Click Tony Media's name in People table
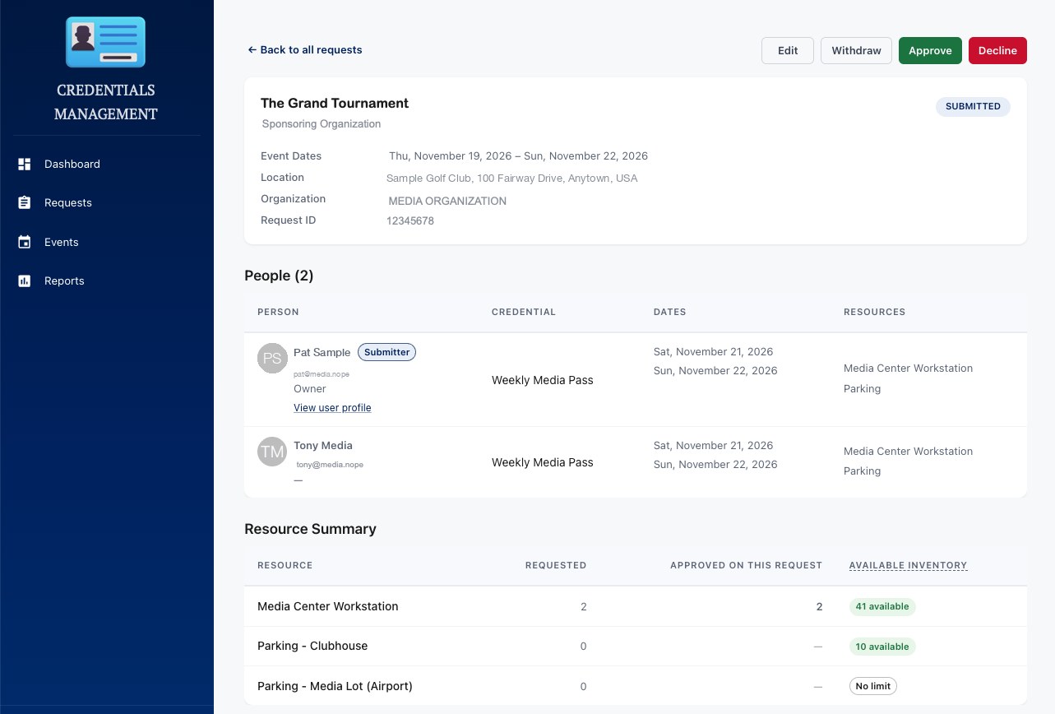 [323, 446]
